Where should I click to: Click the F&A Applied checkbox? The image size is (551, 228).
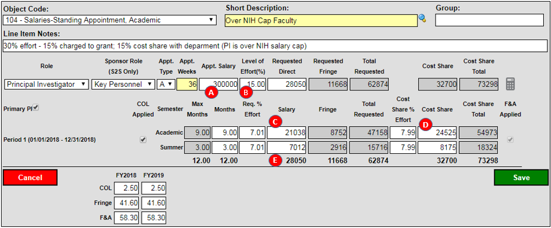pyautogui.click(x=510, y=139)
